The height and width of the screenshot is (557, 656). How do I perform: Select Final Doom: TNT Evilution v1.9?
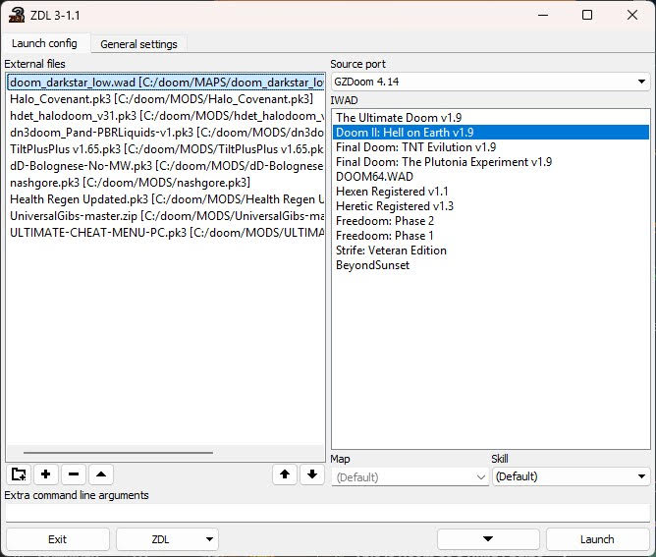[x=491, y=147]
